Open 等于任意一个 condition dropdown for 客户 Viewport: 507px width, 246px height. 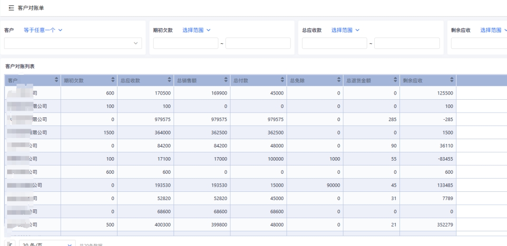[x=43, y=30]
